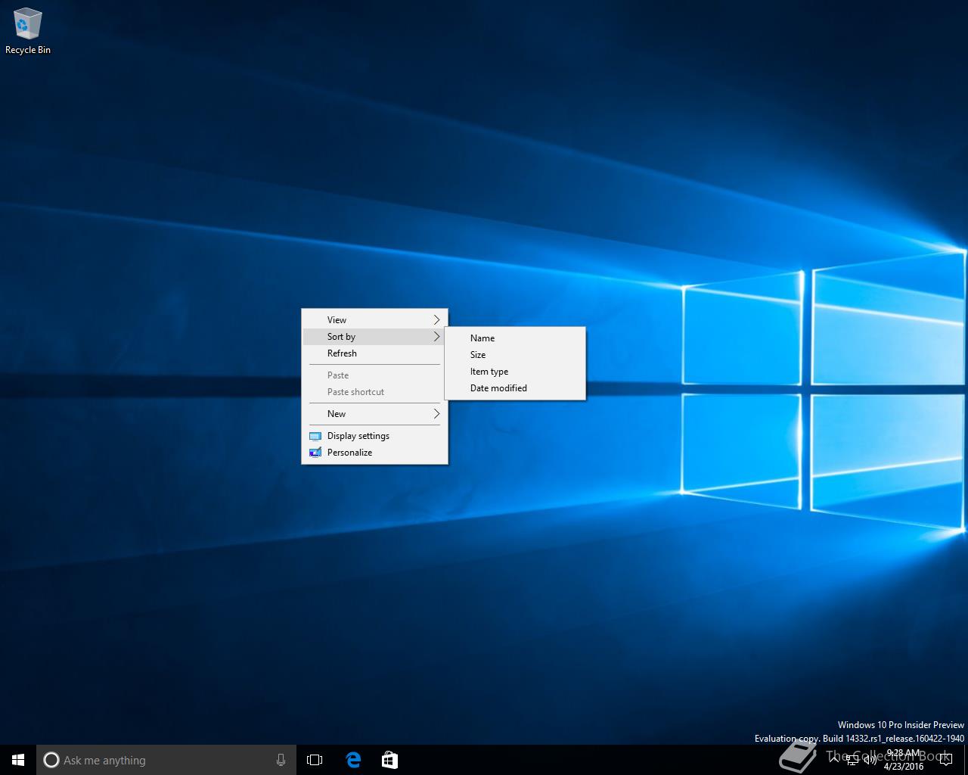Screen dimensions: 968x775
Task: Open Display settings from the context menu
Action: coord(374,436)
